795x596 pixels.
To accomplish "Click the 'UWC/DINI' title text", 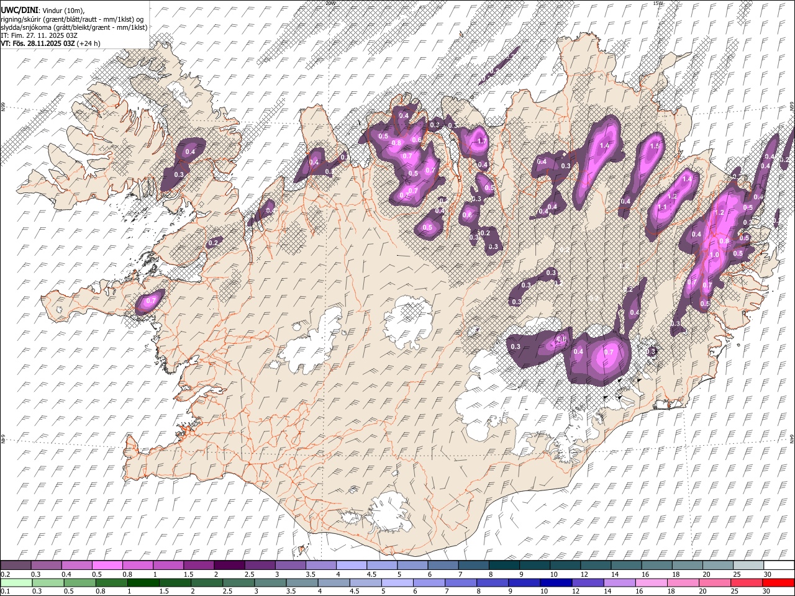I will click(19, 10).
